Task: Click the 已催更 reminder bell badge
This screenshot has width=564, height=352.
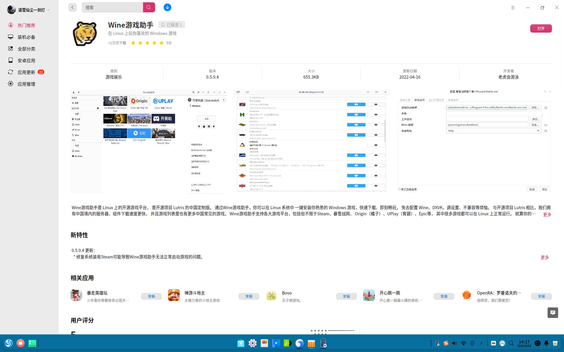Action: (171, 24)
